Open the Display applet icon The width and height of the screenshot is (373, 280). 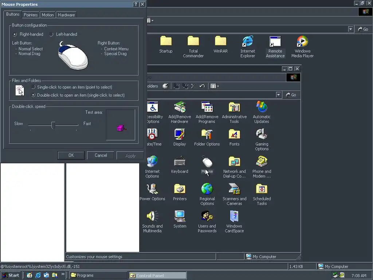[180, 137]
